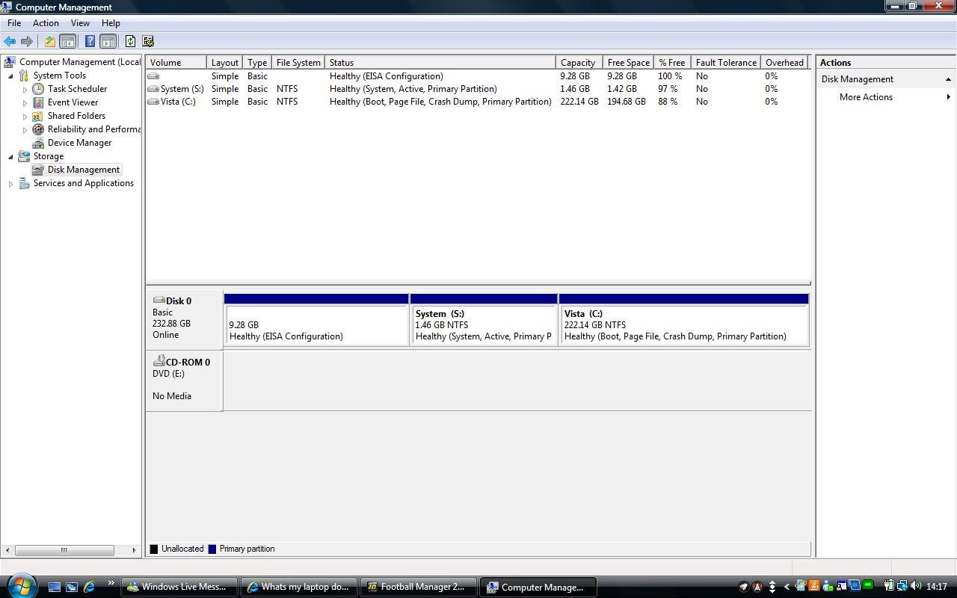
Task: Click the Show Desktop quick launch icon
Action: [55, 587]
